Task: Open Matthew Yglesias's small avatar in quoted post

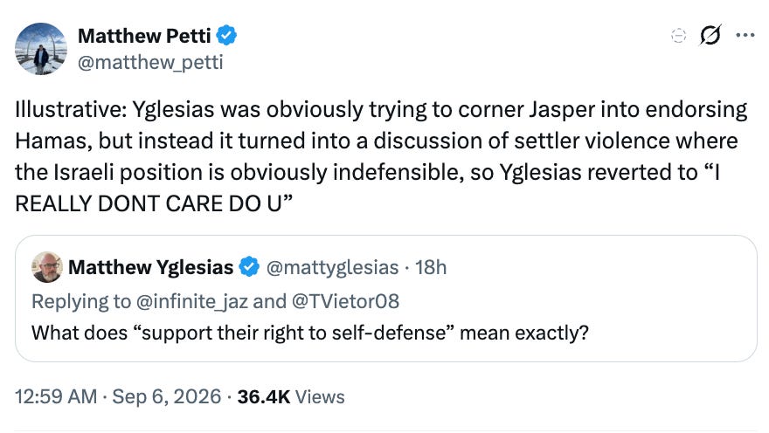Action: 47,267
